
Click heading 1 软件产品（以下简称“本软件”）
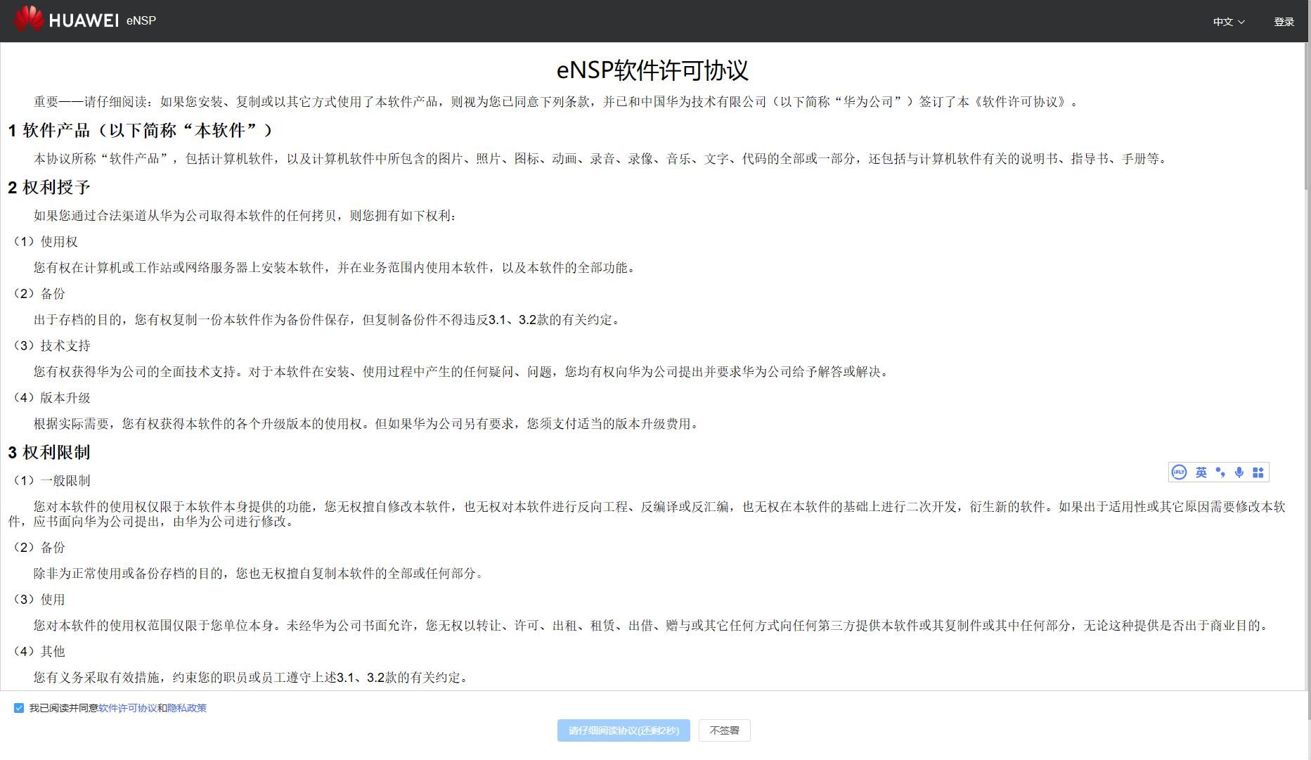click(141, 131)
